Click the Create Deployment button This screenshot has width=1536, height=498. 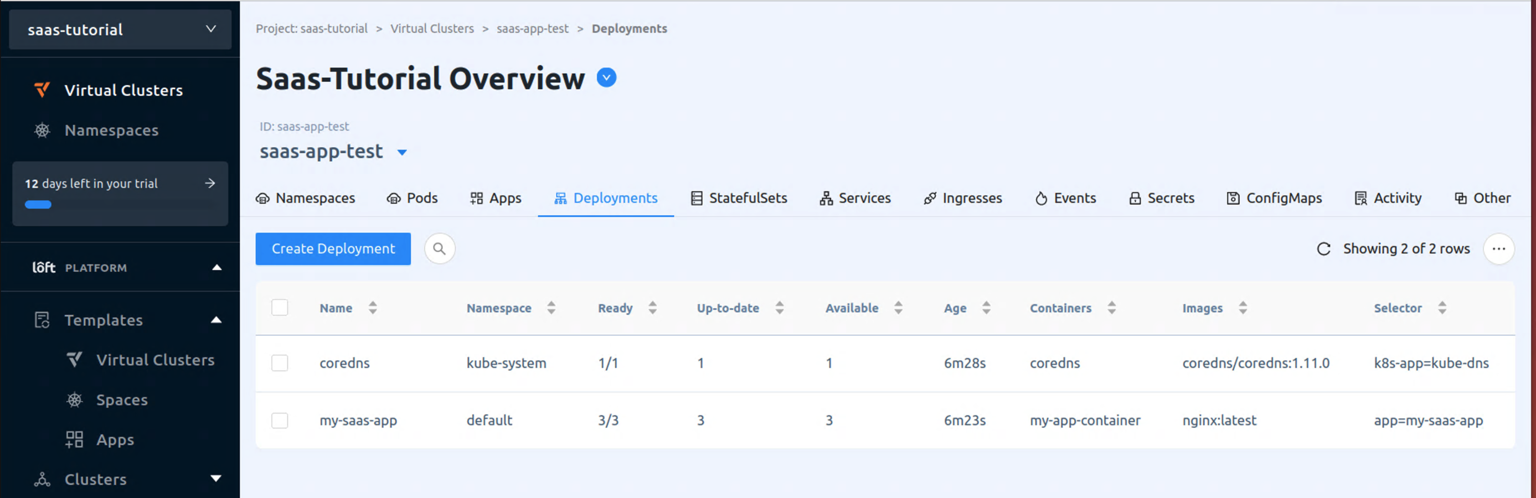point(333,248)
